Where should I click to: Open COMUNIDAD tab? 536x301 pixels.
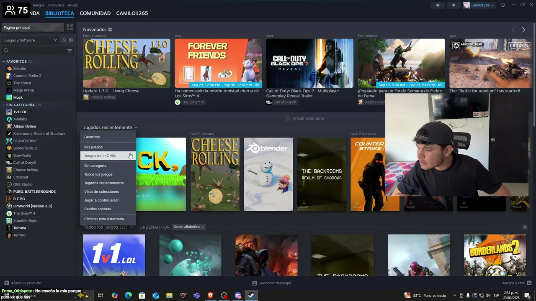[x=95, y=13]
